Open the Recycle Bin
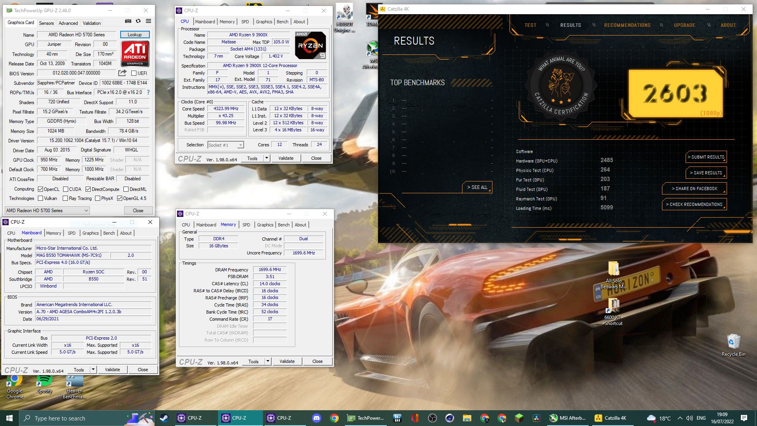Screen dimensions: 757x426 (x=733, y=345)
